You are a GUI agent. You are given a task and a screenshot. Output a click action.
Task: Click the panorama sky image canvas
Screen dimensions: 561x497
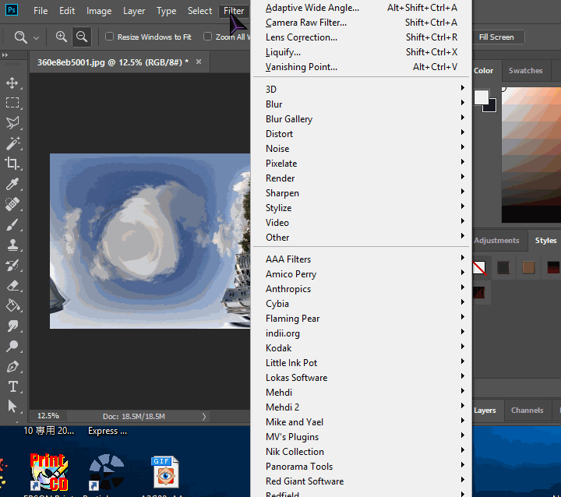tap(150, 241)
